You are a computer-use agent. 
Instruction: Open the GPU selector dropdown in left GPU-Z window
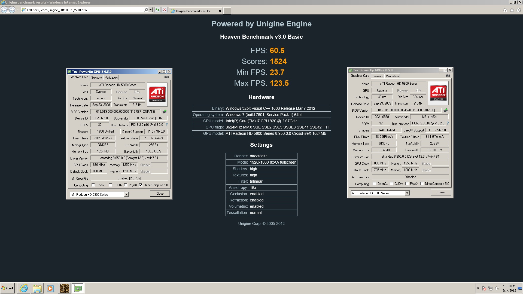point(126,195)
